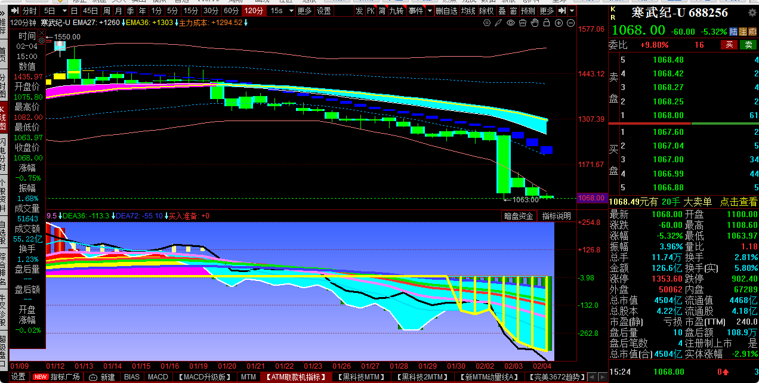Click the arrow-to-bar icon left of 分时
The height and width of the screenshot is (383, 759).
coord(14,11)
